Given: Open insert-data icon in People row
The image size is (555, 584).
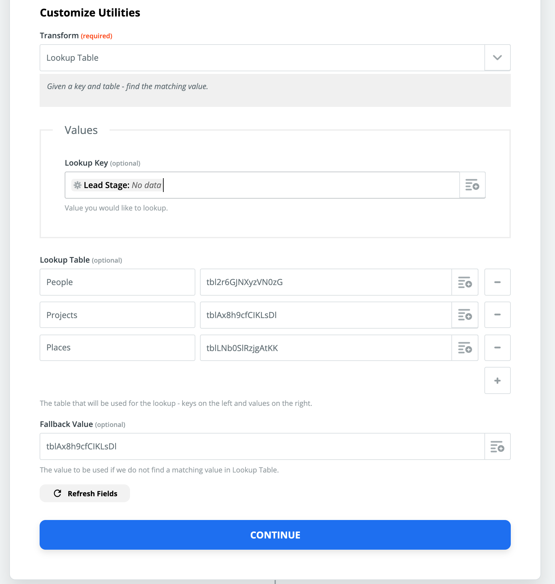Looking at the screenshot, I should coord(465,282).
